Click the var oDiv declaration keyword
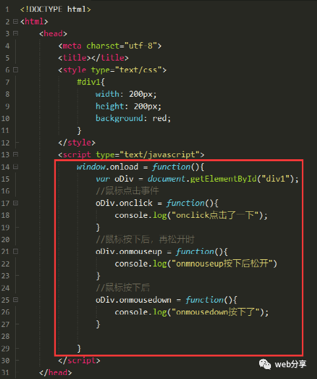Viewport: 317px width, 379px height. (103, 179)
